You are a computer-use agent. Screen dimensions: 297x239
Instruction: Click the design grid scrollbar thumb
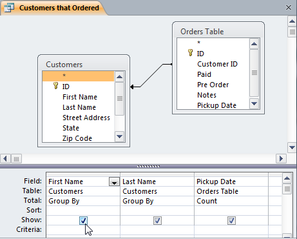pos(287,189)
